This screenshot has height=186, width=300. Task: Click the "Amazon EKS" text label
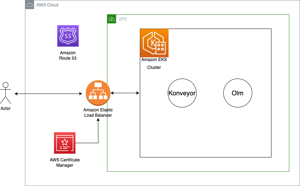tap(154, 60)
